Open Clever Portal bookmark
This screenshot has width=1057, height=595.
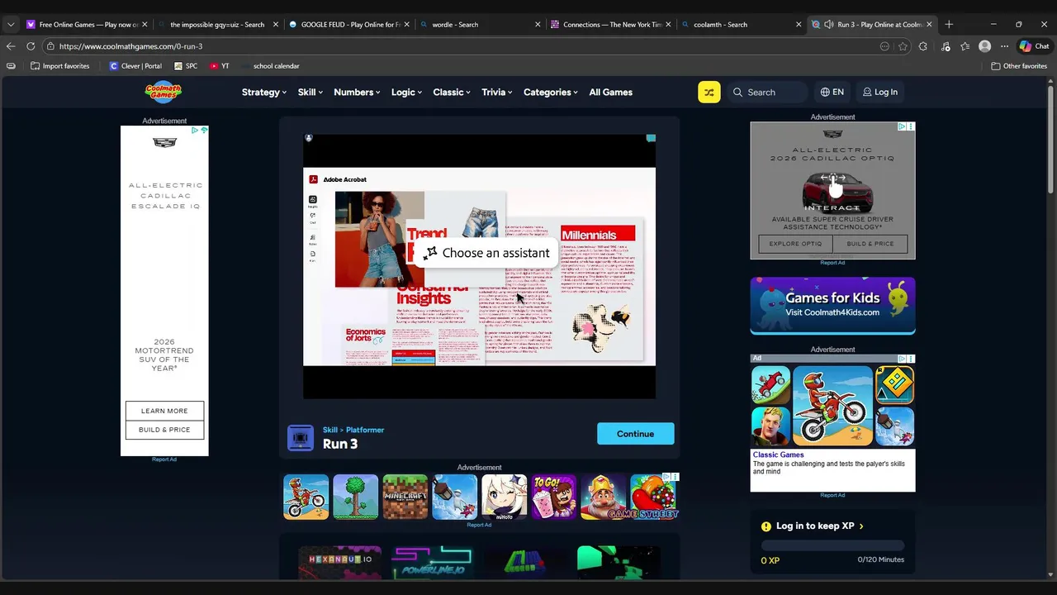pyautogui.click(x=135, y=66)
